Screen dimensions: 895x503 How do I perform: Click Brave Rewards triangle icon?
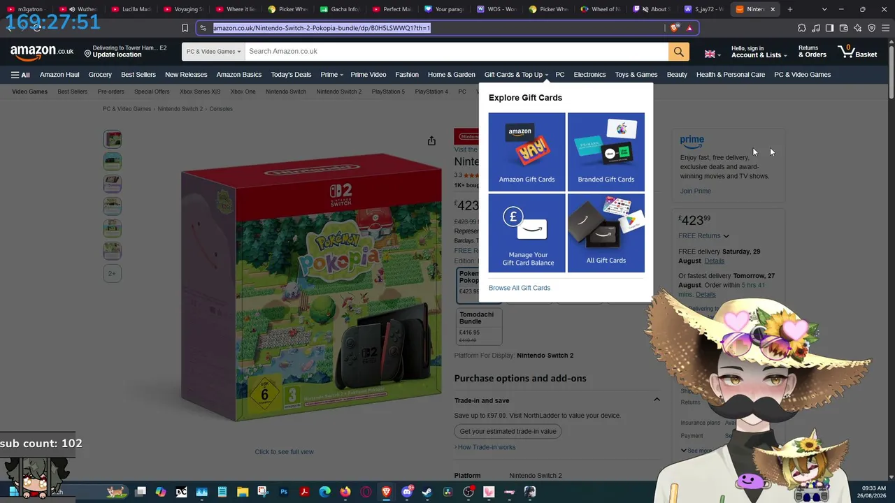[x=689, y=28]
